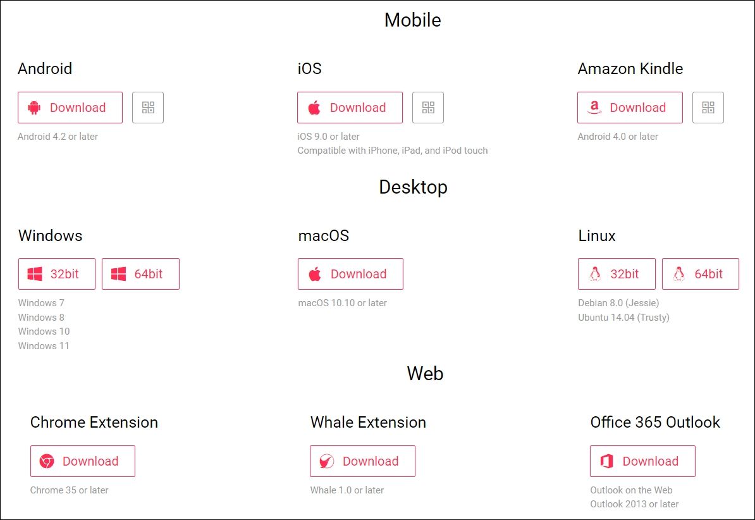
Task: Download the 64bit Windows version
Action: pos(140,274)
